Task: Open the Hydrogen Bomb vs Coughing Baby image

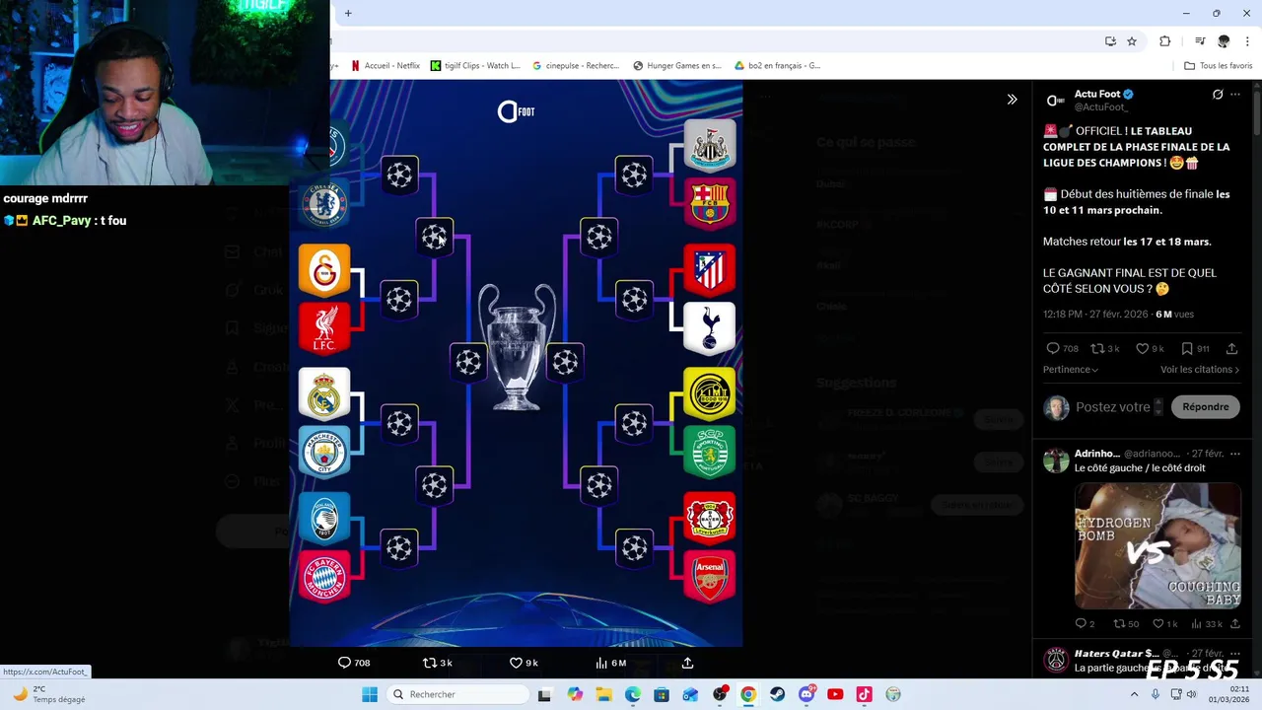Action: (x=1157, y=545)
